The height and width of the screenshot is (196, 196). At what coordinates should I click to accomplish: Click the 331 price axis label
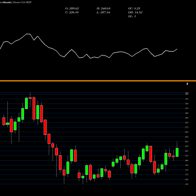(187, 99)
